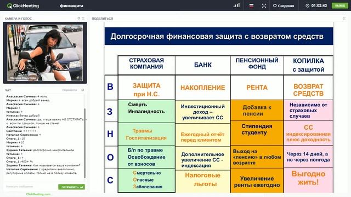Click the Стипендия студенту cell

pos(257,132)
